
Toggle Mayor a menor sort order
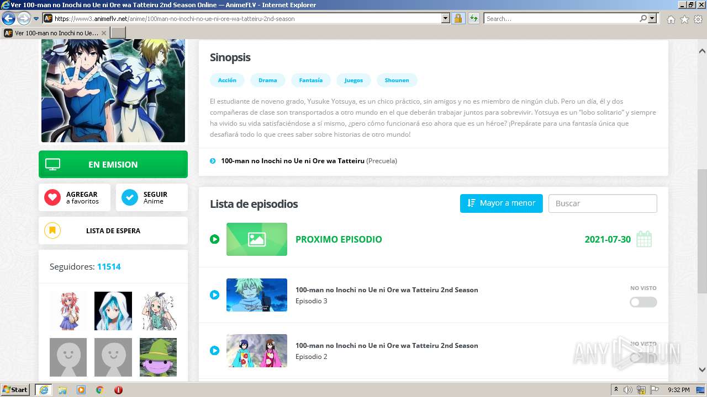[x=502, y=203]
